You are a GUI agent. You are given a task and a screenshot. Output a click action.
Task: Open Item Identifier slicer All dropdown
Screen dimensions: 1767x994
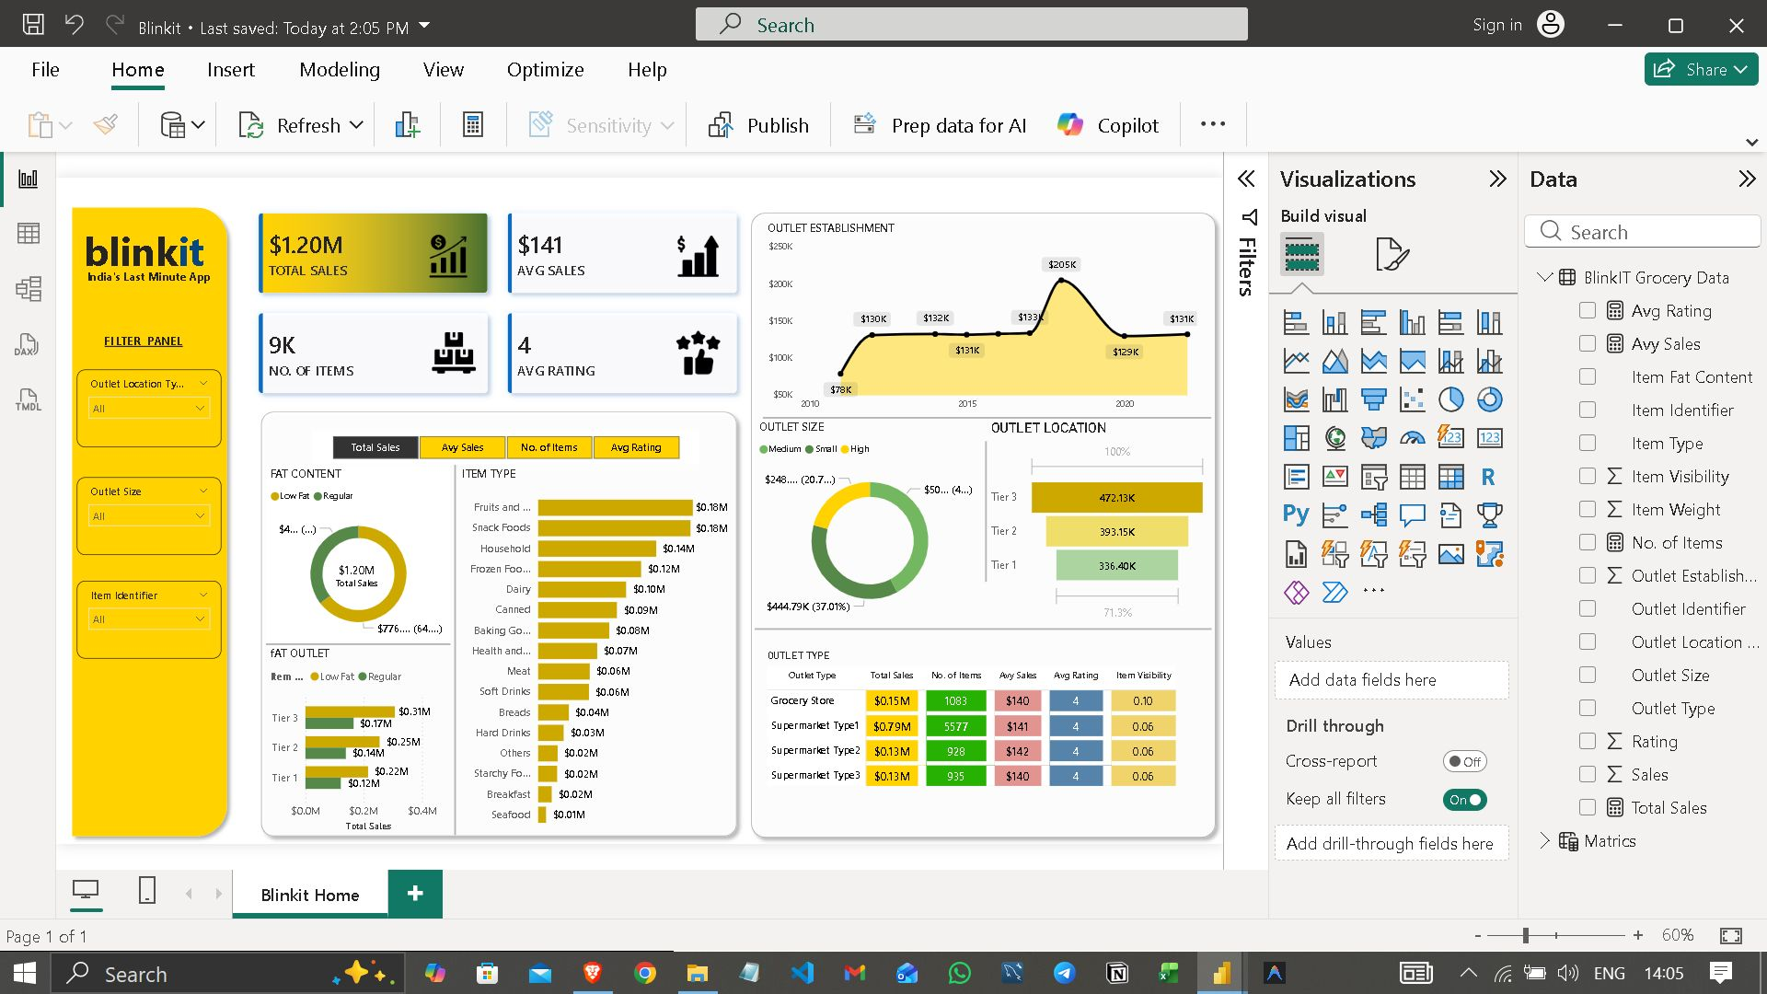point(149,619)
